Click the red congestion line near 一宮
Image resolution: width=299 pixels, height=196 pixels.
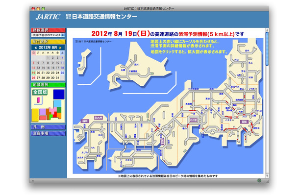click(x=192, y=111)
